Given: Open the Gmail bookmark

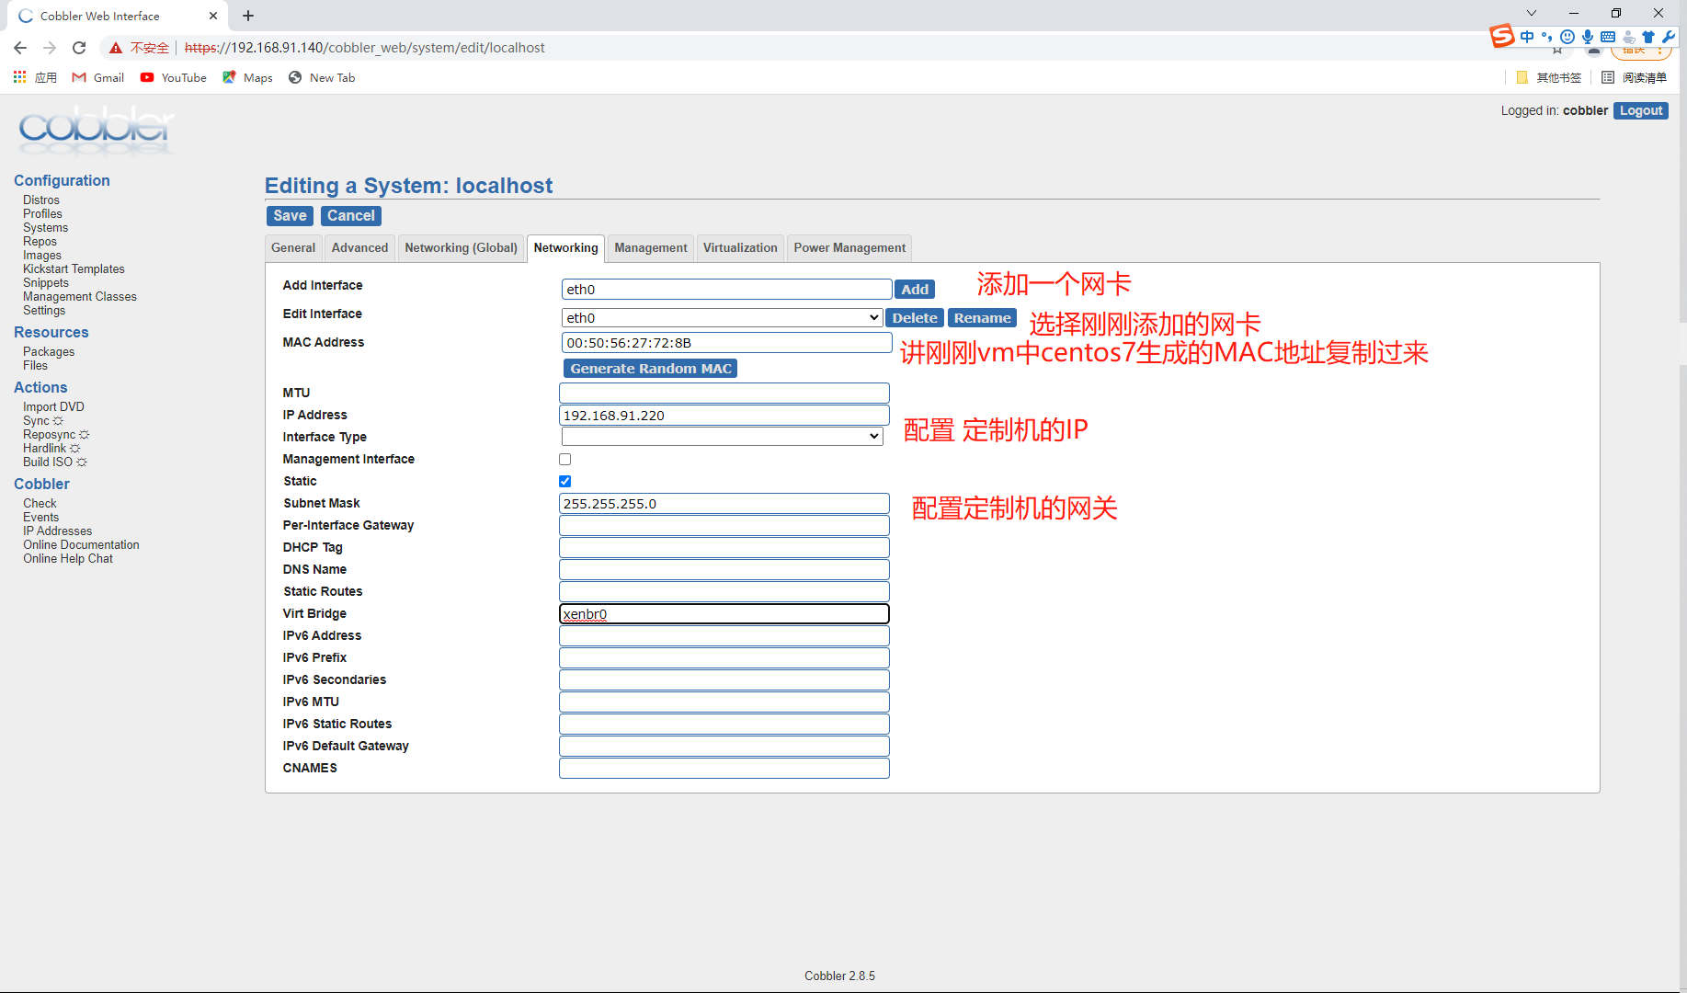Looking at the screenshot, I should click(x=98, y=77).
